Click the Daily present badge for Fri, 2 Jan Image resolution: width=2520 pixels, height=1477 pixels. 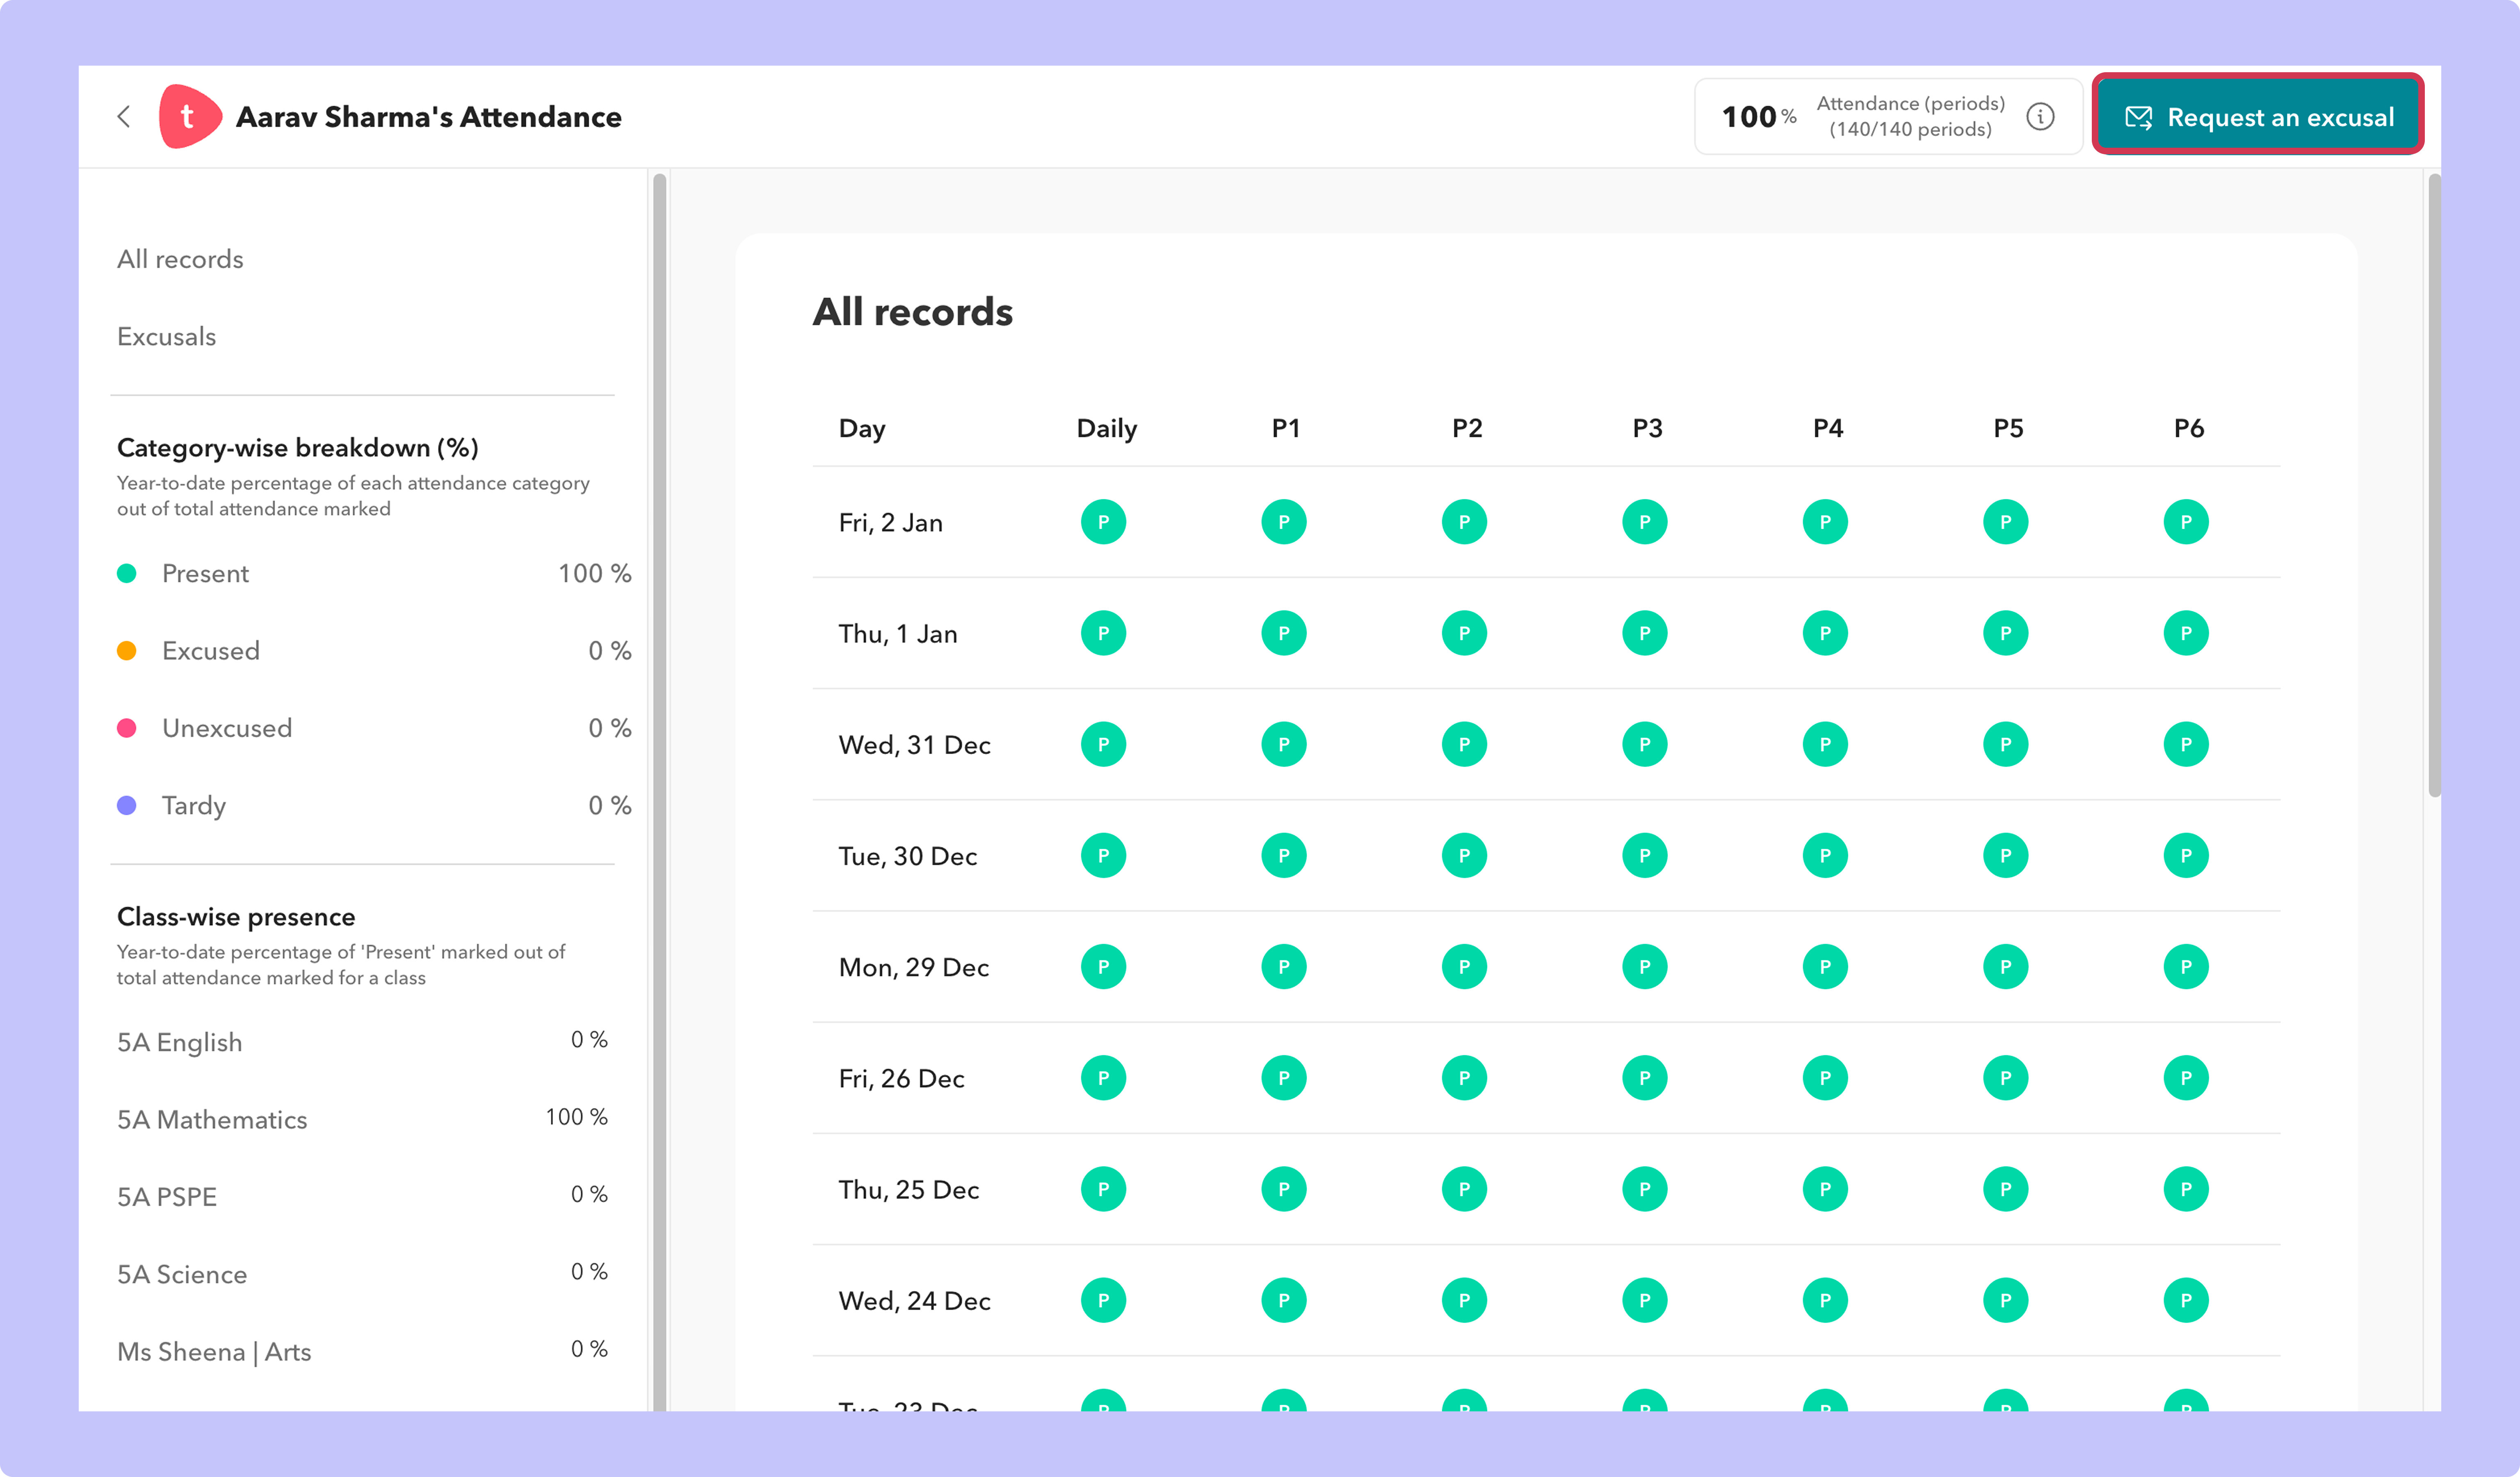pos(1103,522)
